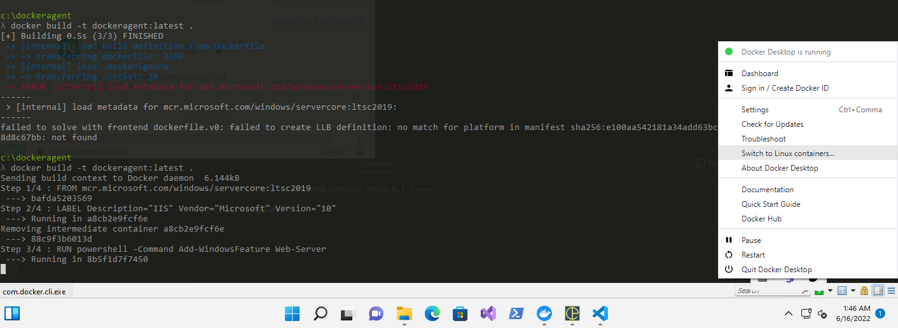Viewport: 898px width, 328px height.
Task: Select Sign in / Create Docker ID
Action: coord(808,88)
